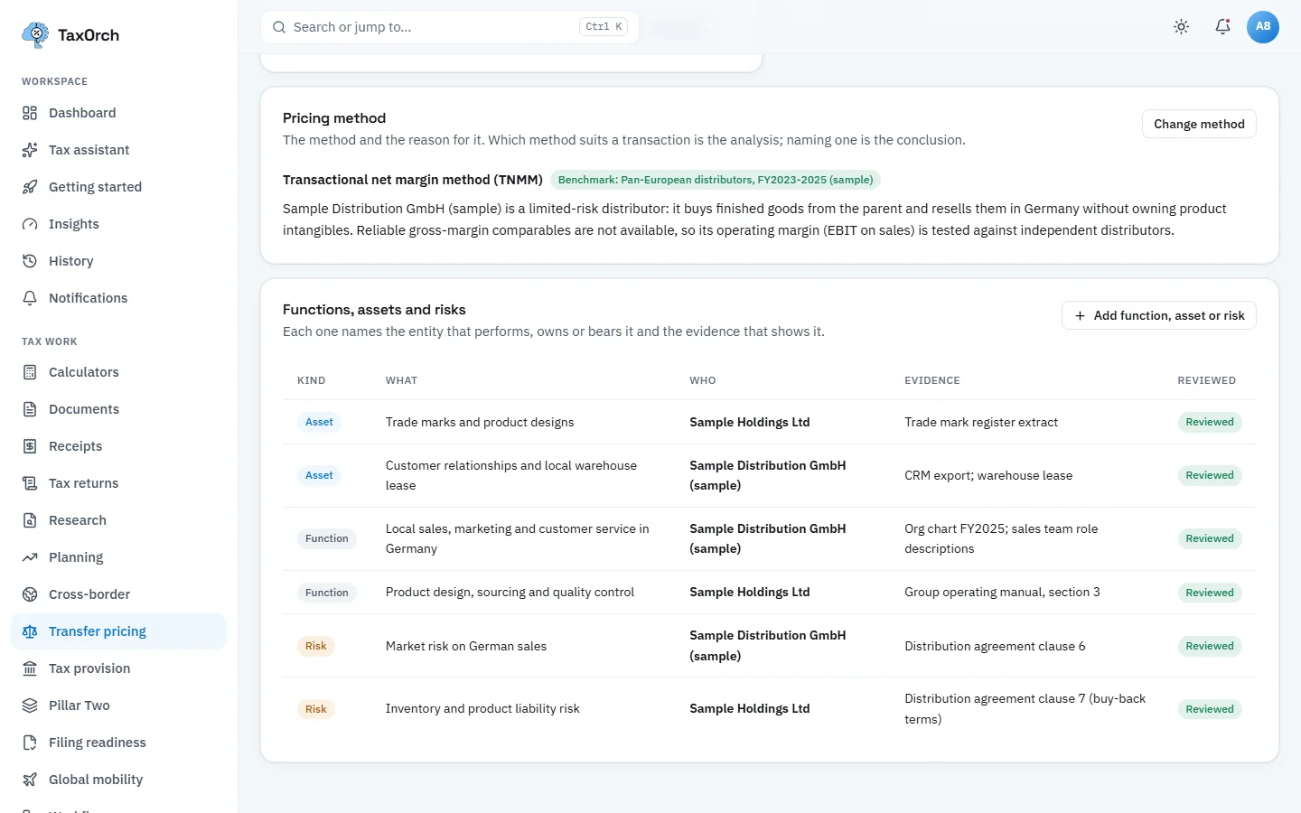This screenshot has height=813, width=1301.
Task: Click 'Product design, sourcing and quality control'
Action: point(510,592)
